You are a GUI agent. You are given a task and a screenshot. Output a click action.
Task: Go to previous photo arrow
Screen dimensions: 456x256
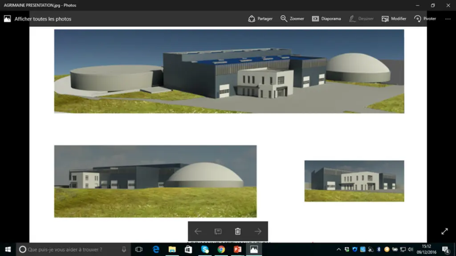(x=198, y=231)
